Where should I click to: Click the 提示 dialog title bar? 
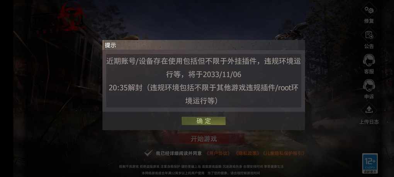(204, 45)
